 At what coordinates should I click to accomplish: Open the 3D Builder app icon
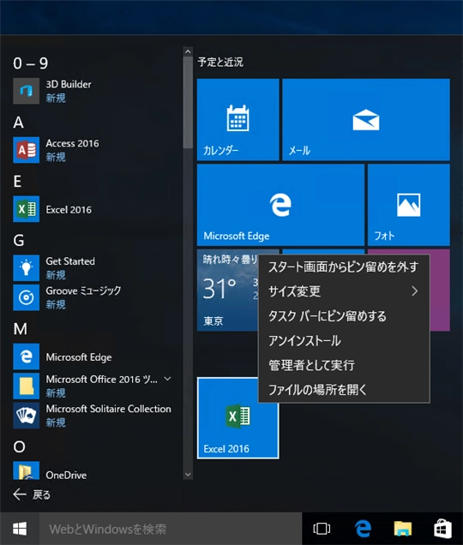point(26,91)
